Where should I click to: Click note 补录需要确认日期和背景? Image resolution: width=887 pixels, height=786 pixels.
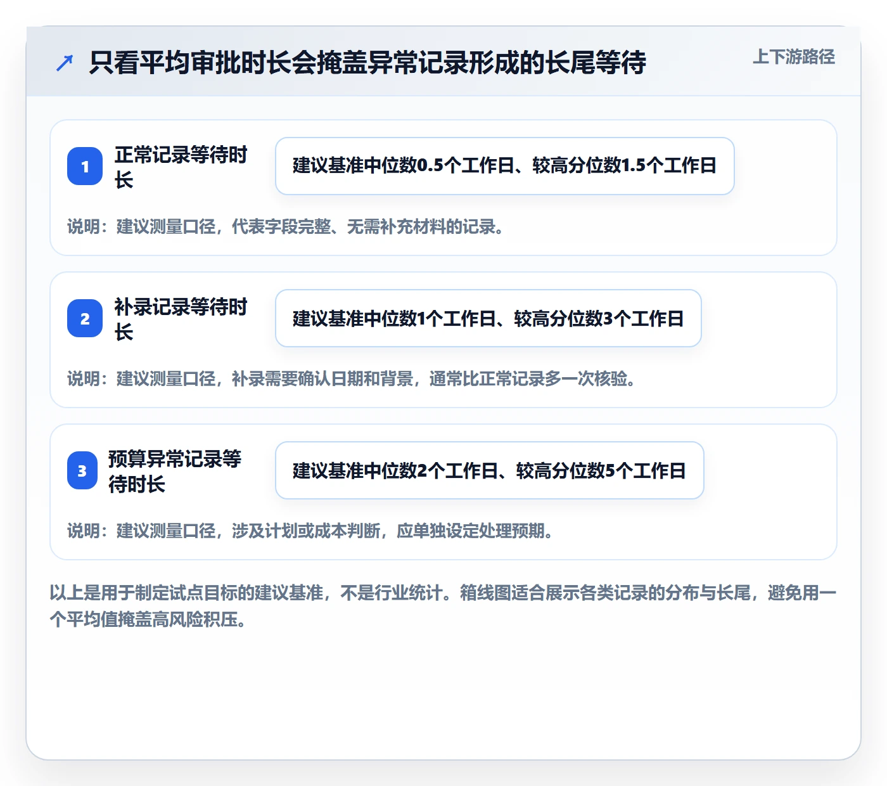(x=352, y=379)
